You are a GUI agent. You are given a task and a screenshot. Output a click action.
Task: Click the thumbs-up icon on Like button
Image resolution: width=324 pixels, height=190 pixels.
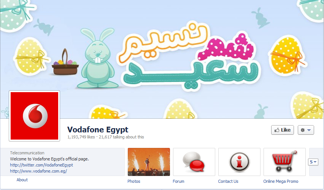coord(277,130)
